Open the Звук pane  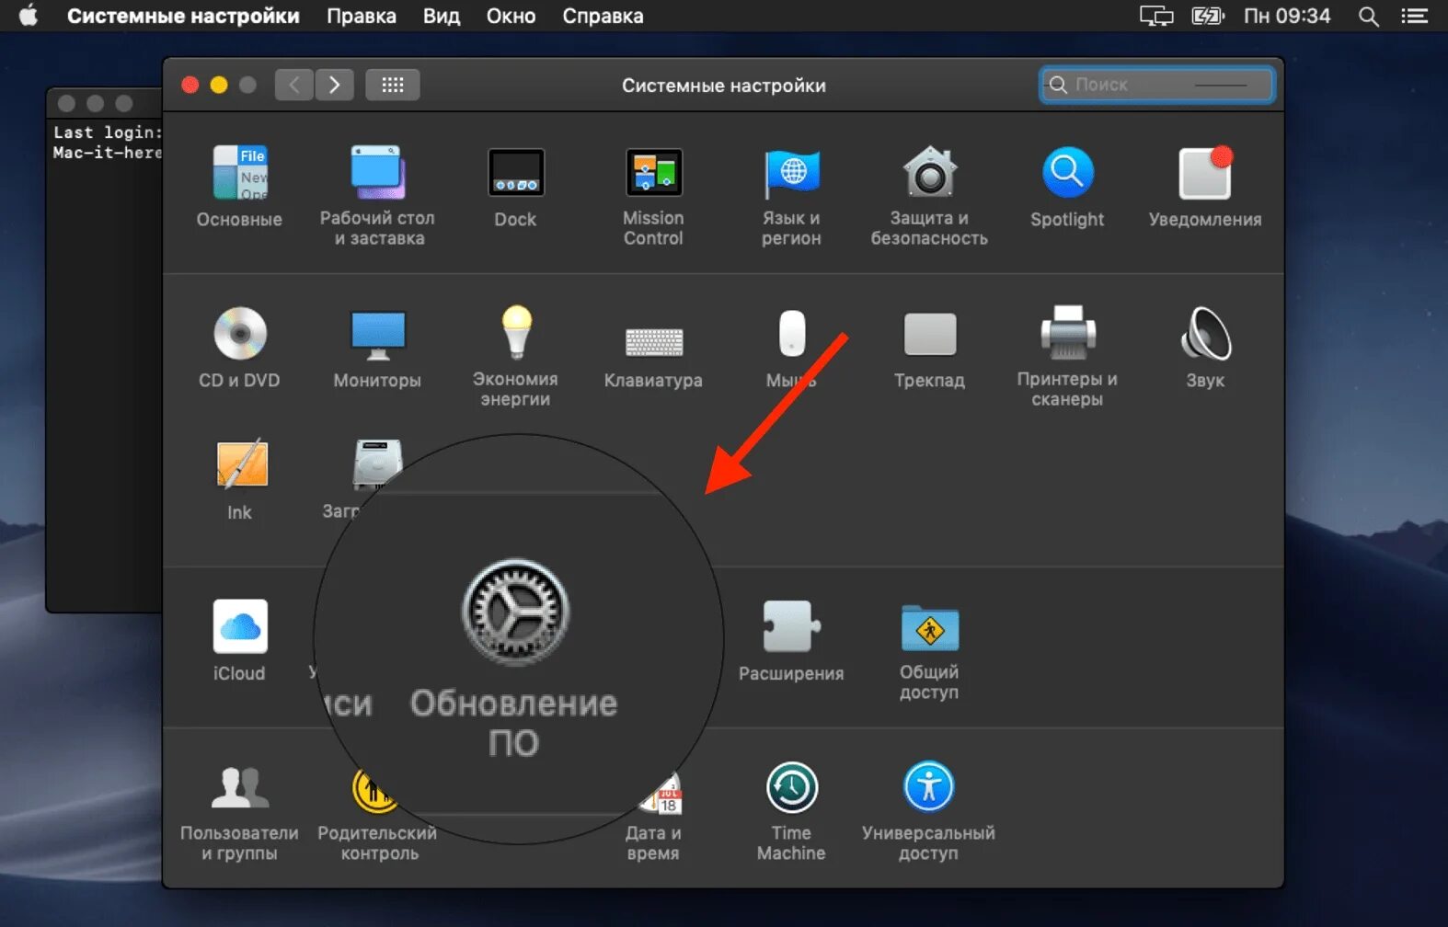pyautogui.click(x=1205, y=348)
